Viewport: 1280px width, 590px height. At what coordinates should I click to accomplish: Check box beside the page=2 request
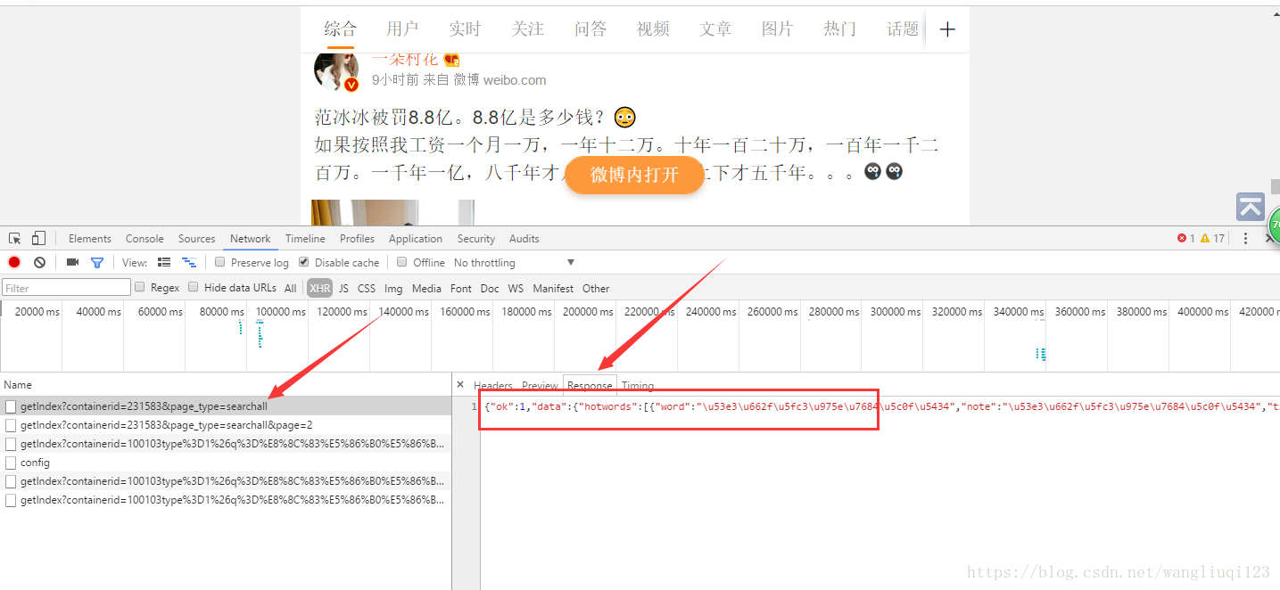click(11, 424)
